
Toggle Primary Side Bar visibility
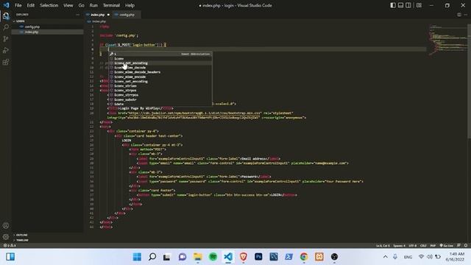pyautogui.click(x=393, y=5)
